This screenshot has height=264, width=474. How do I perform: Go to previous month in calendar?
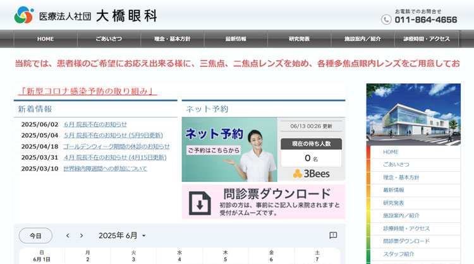point(68,236)
